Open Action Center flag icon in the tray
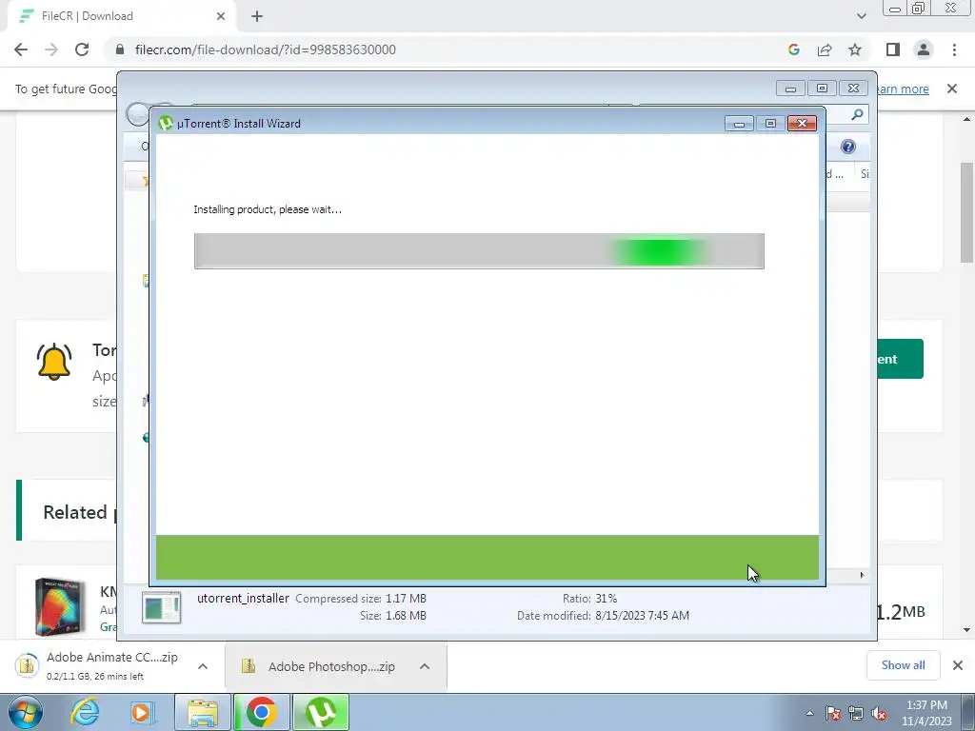This screenshot has height=731, width=975. click(x=833, y=713)
